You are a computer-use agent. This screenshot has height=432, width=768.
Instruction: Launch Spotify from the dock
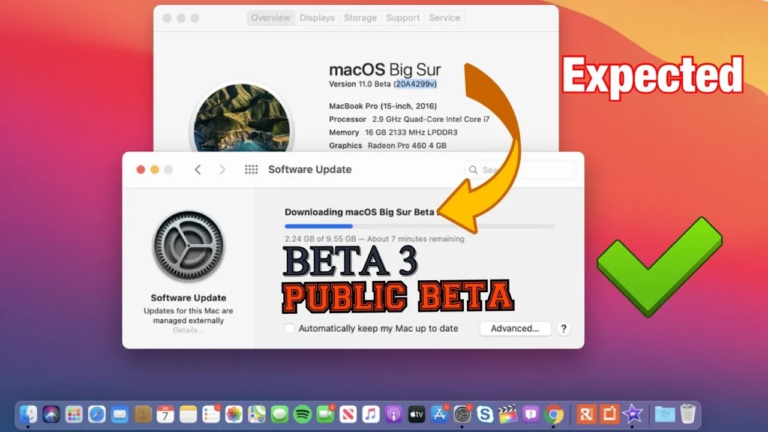coord(302,414)
